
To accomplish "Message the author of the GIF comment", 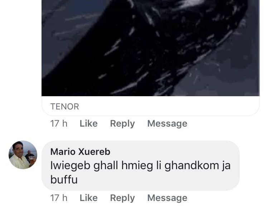I will (x=167, y=124).
